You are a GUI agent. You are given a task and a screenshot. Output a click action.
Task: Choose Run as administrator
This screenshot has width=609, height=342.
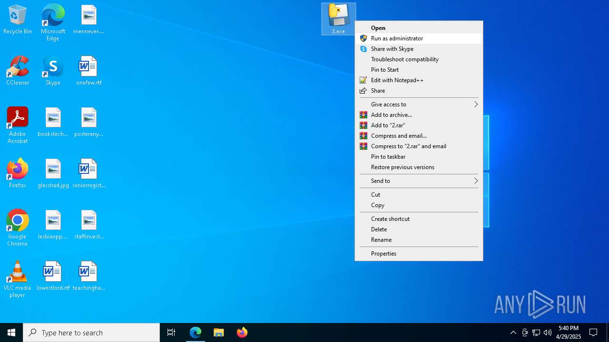point(419,38)
